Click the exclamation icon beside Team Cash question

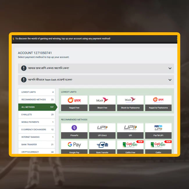(24, 80)
